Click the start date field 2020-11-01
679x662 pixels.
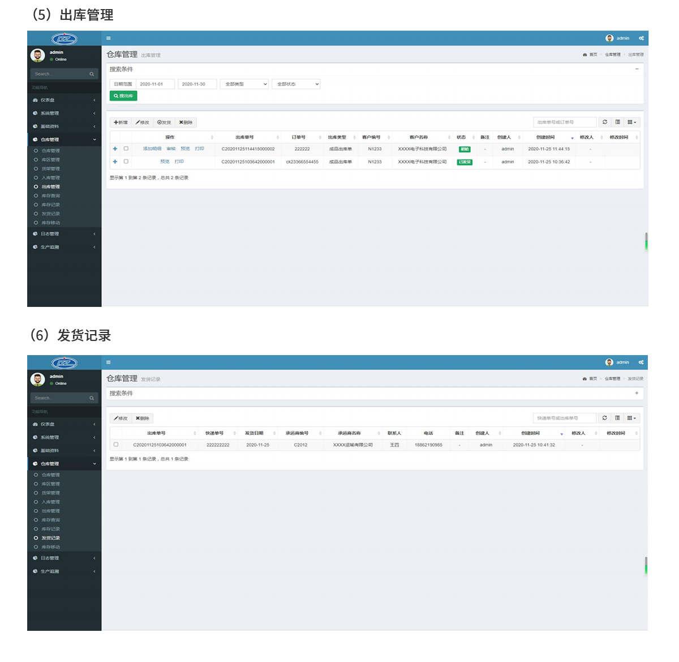coord(154,84)
